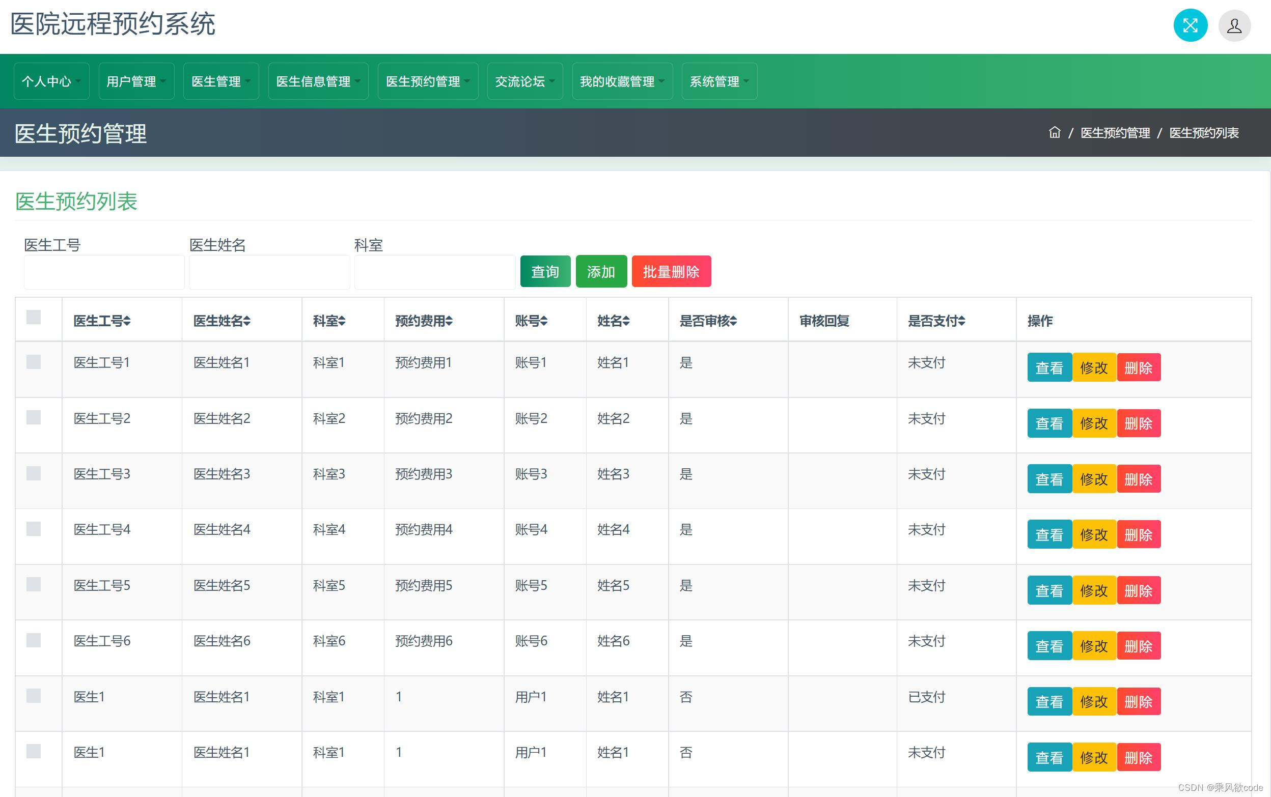Click the green 查询 search button
The image size is (1271, 797).
click(x=545, y=271)
